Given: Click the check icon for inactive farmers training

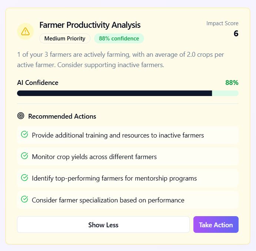Looking at the screenshot, I should tap(24, 135).
